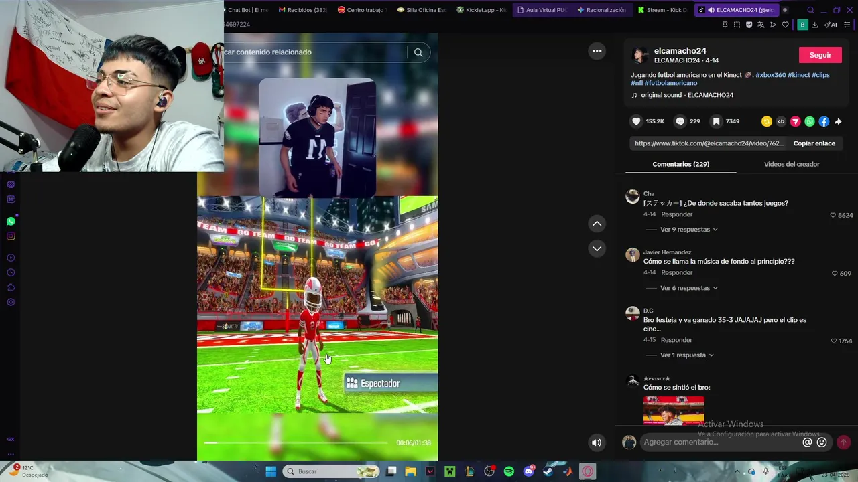This screenshot has width=858, height=482.
Task: Switch to Recibidos Gmail browser tab
Action: point(302,10)
